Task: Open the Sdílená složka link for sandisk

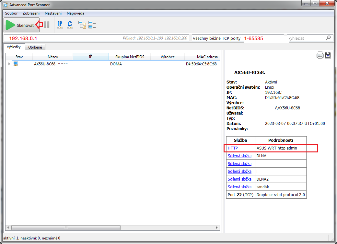Action: (239, 187)
